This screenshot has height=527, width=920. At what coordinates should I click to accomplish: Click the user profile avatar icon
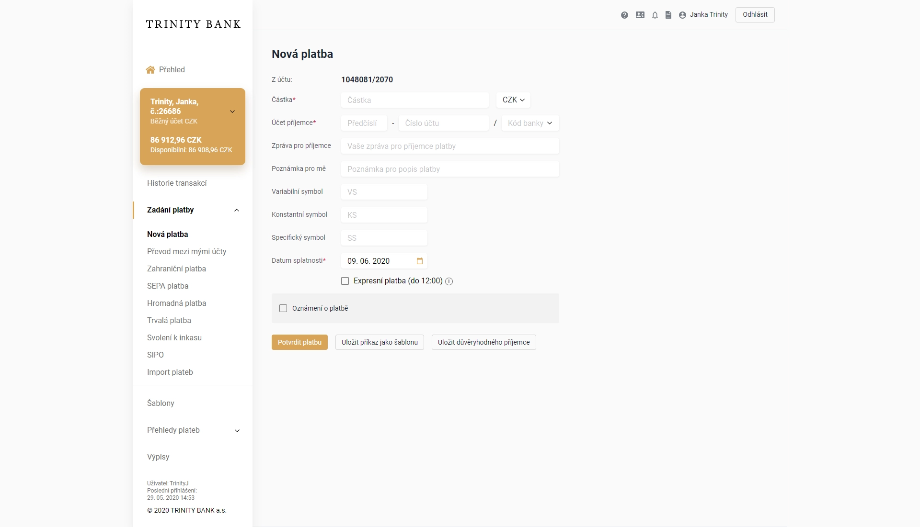[682, 15]
